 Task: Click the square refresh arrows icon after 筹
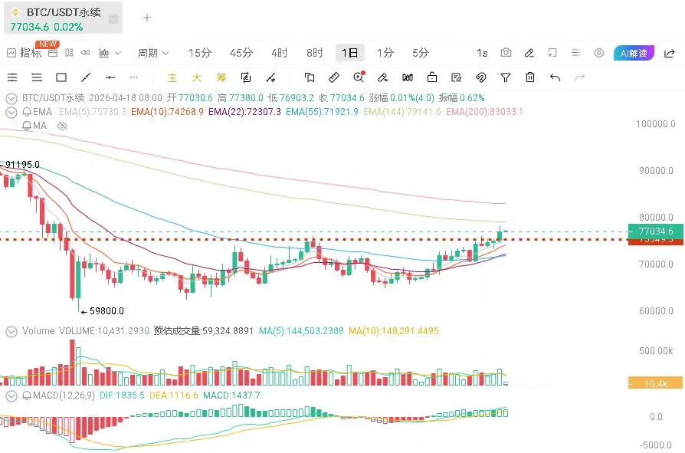245,77
